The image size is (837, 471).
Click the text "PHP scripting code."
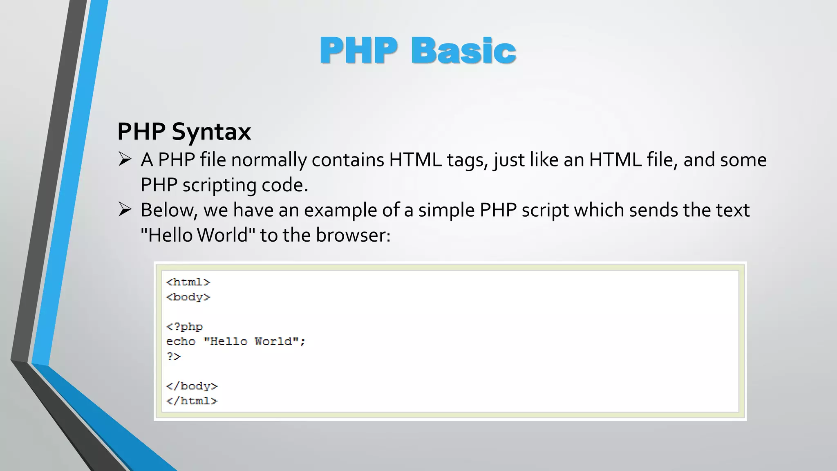[x=224, y=185]
